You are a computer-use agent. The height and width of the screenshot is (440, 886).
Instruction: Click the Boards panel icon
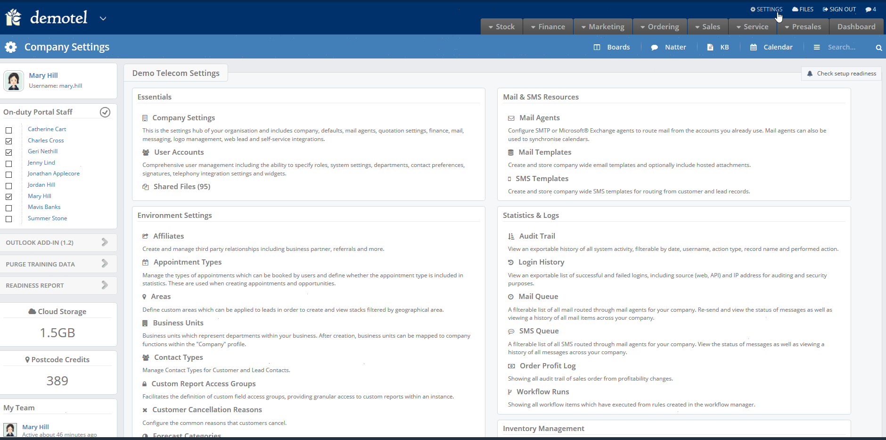[x=597, y=47]
